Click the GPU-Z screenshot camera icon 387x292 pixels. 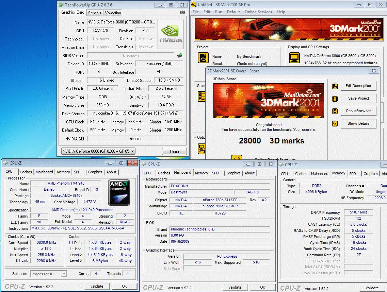point(182,12)
